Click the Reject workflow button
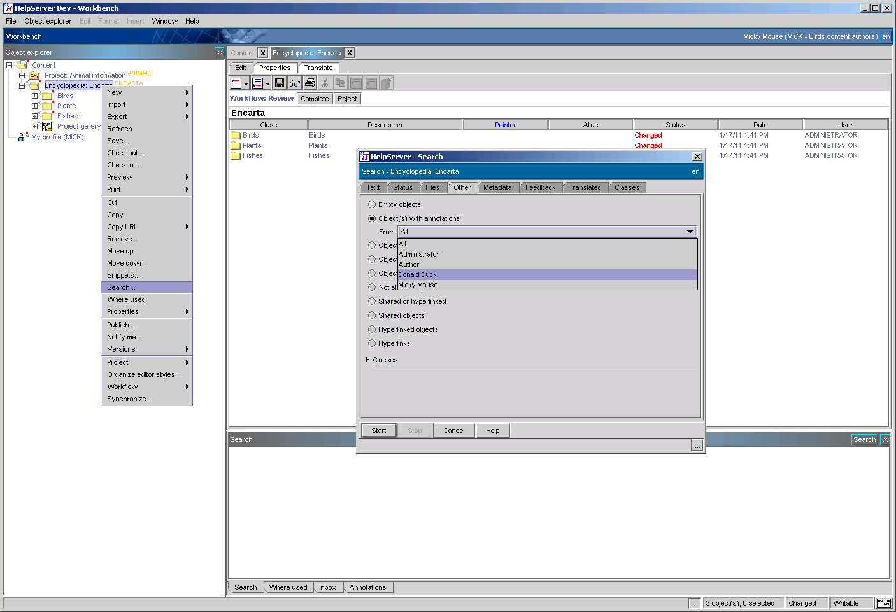This screenshot has width=896, height=612. tap(347, 99)
